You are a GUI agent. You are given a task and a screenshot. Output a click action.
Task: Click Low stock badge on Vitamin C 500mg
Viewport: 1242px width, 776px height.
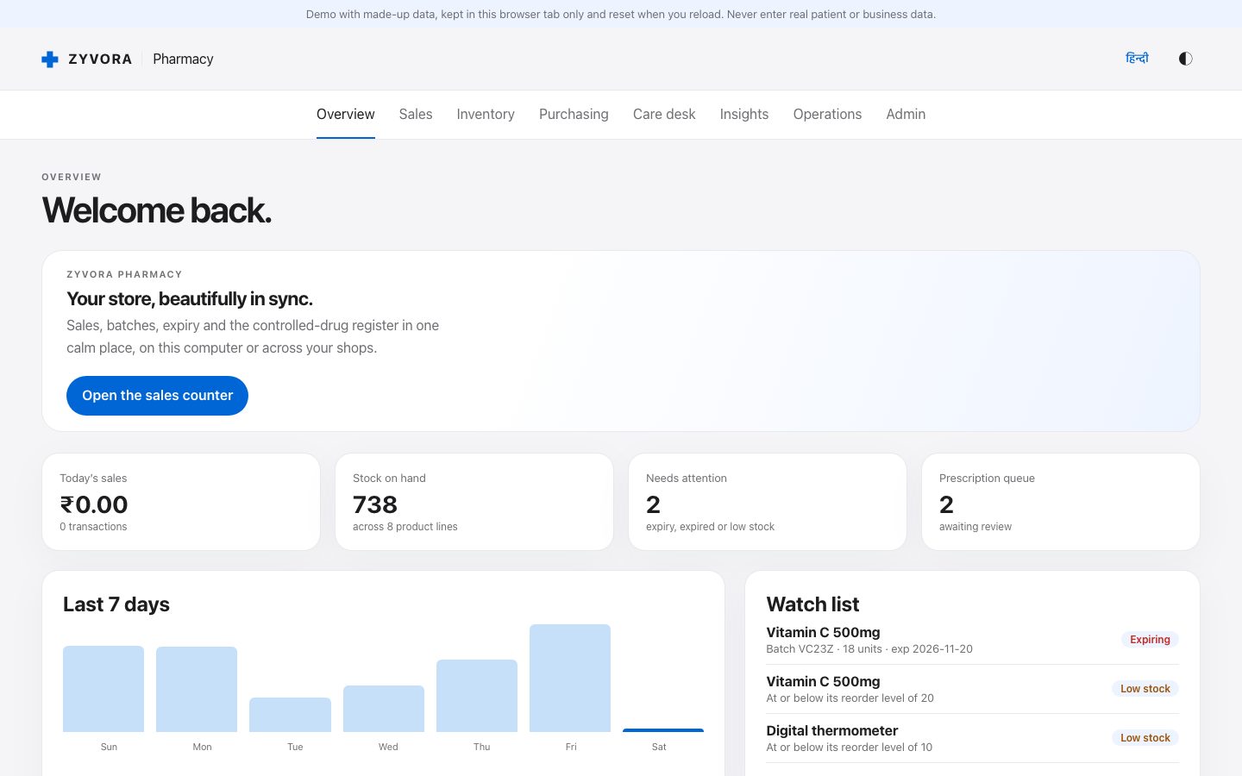1145,689
